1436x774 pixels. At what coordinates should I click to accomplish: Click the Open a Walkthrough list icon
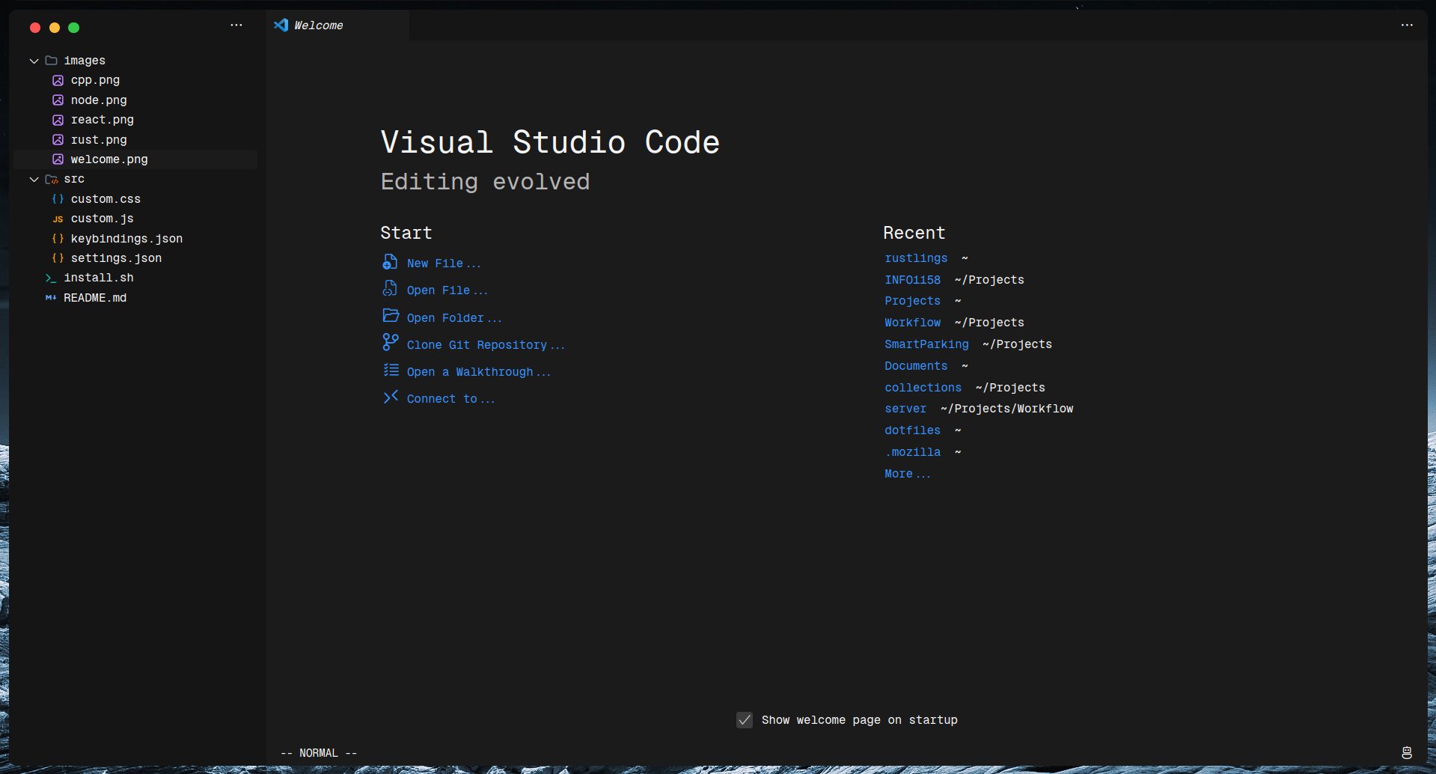(391, 370)
